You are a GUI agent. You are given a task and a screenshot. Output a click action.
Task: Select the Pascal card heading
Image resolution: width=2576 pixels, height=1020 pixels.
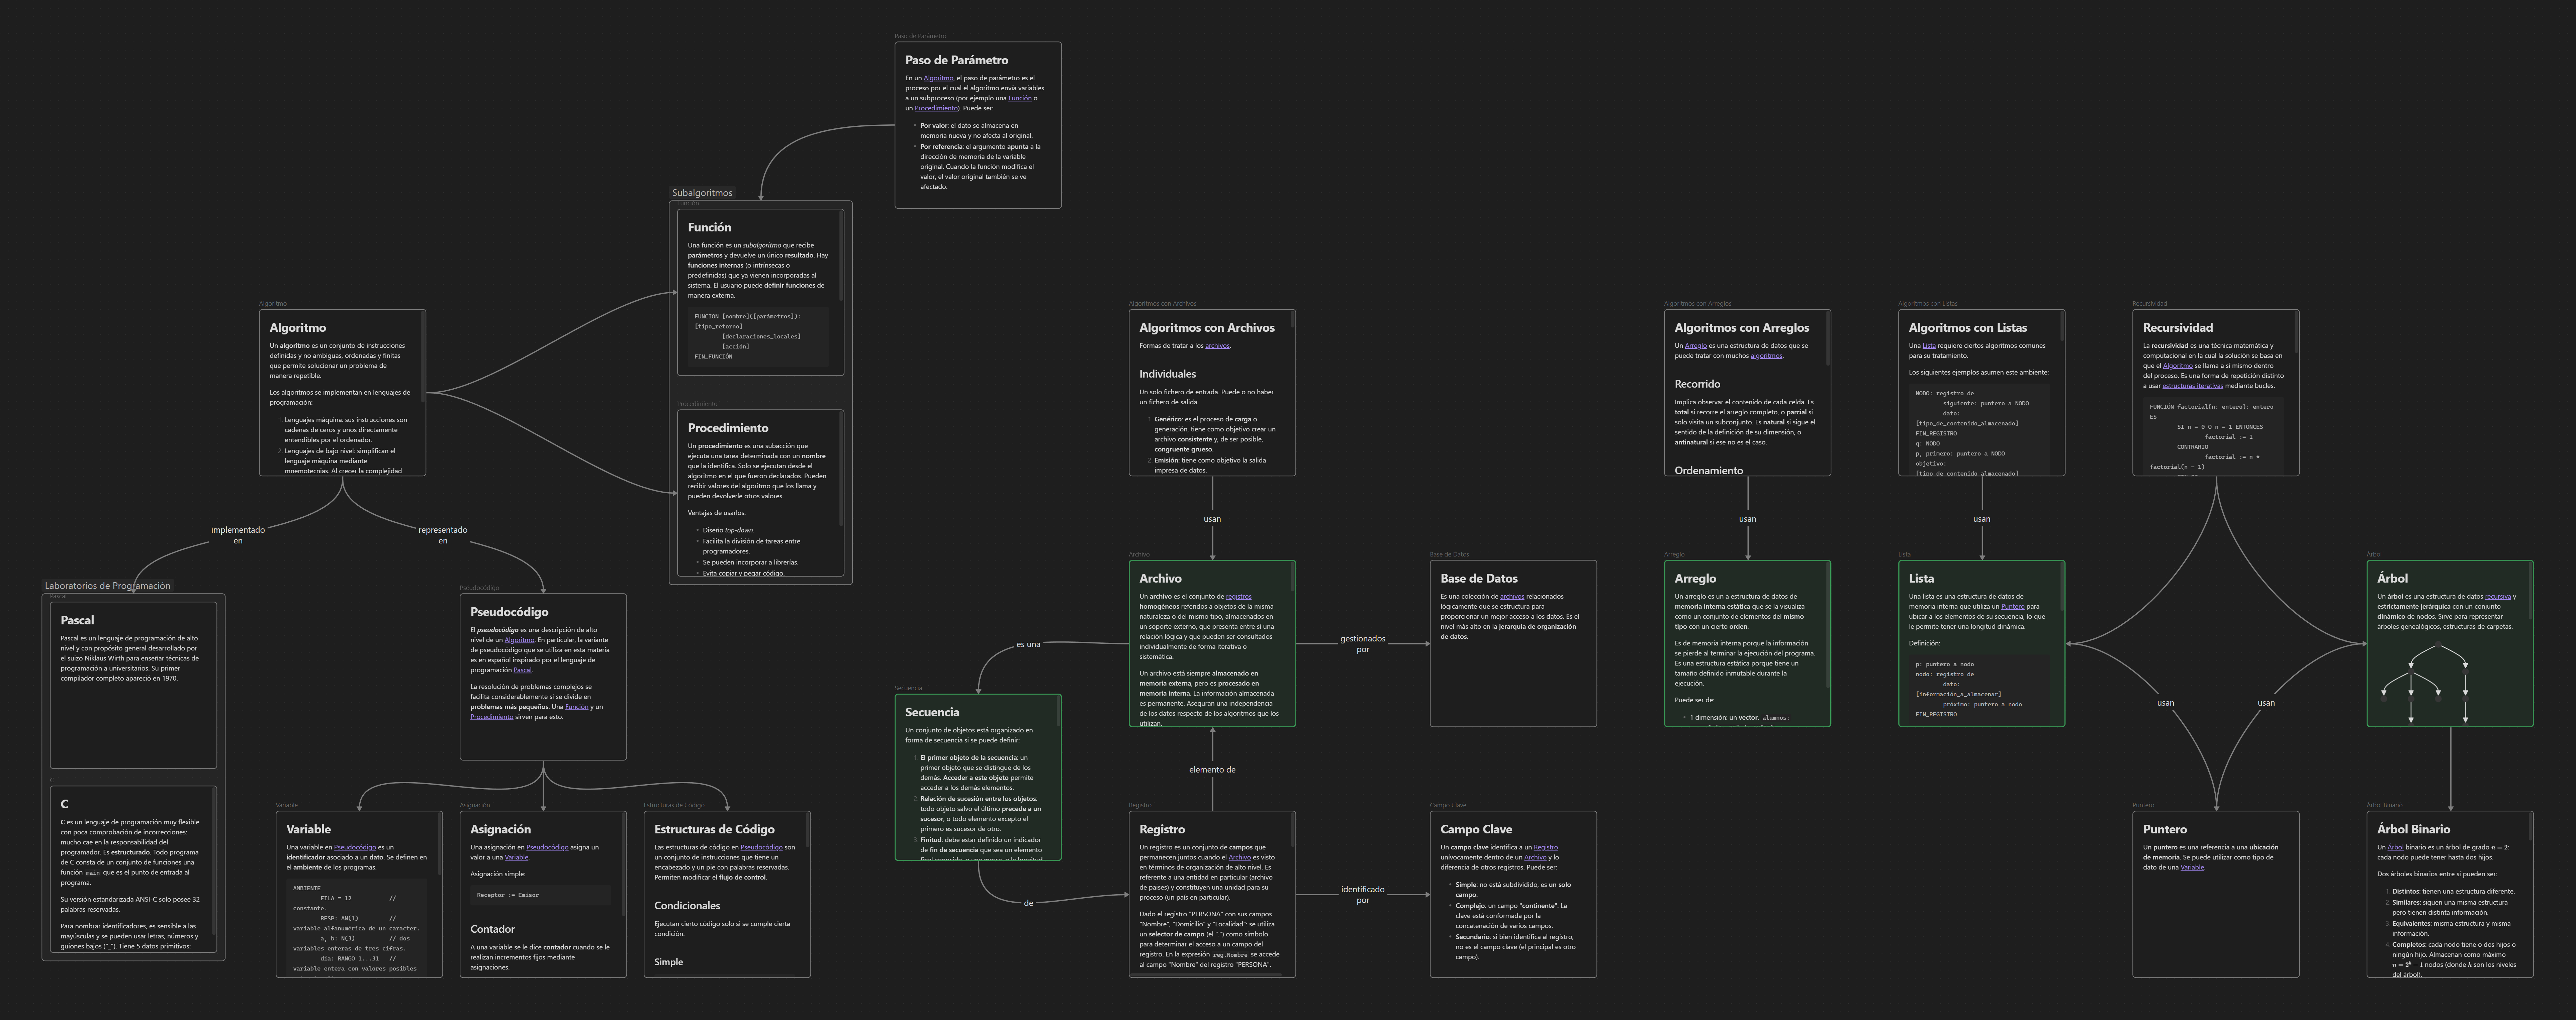(x=77, y=621)
